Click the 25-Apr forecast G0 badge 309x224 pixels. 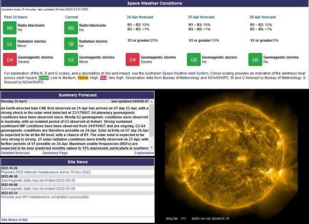click(193, 59)
